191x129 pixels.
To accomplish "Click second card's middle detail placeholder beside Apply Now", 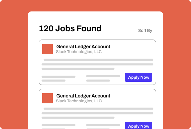I will click(x=103, y=127).
